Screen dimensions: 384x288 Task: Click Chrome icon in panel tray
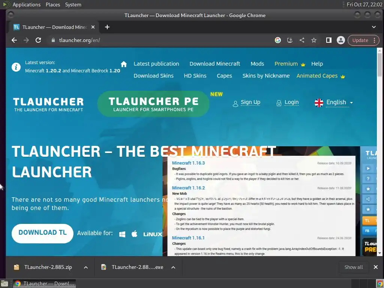click(380, 284)
